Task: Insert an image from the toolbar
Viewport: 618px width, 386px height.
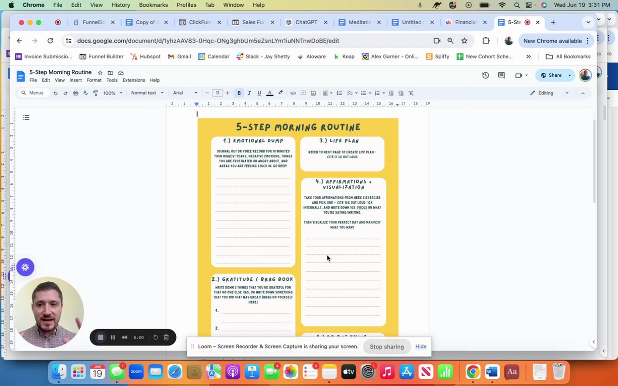Action: point(313,93)
